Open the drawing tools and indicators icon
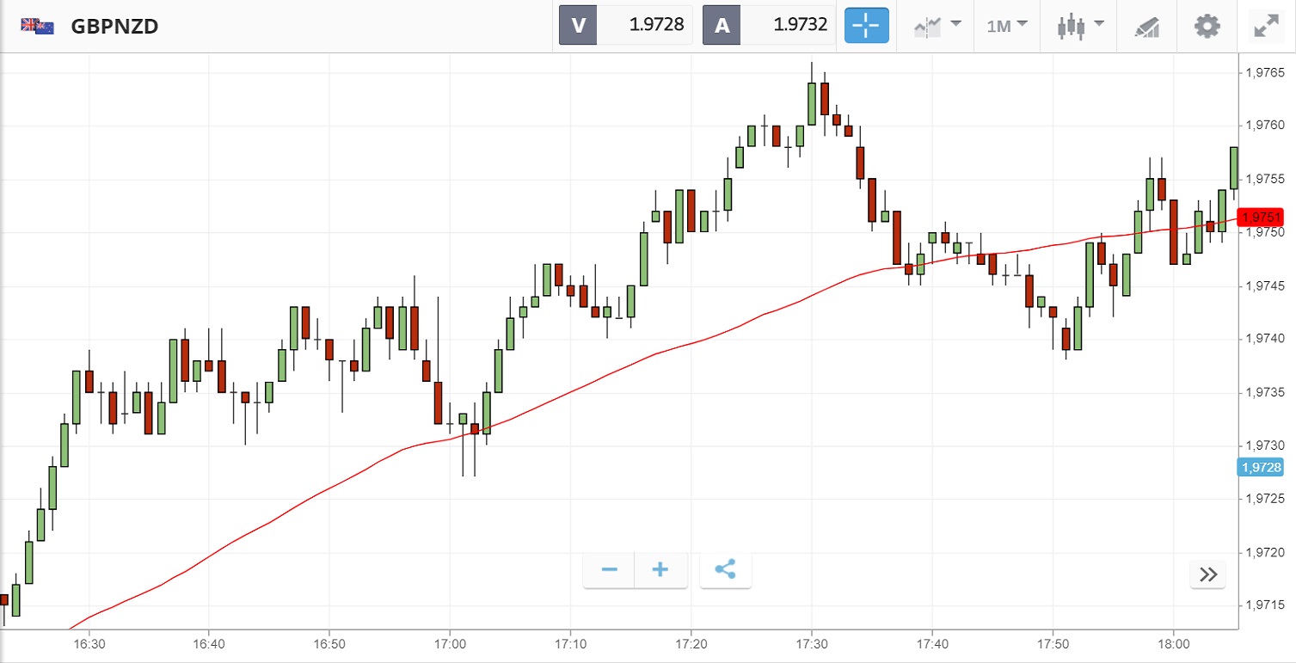1296x663 pixels. point(1147,26)
